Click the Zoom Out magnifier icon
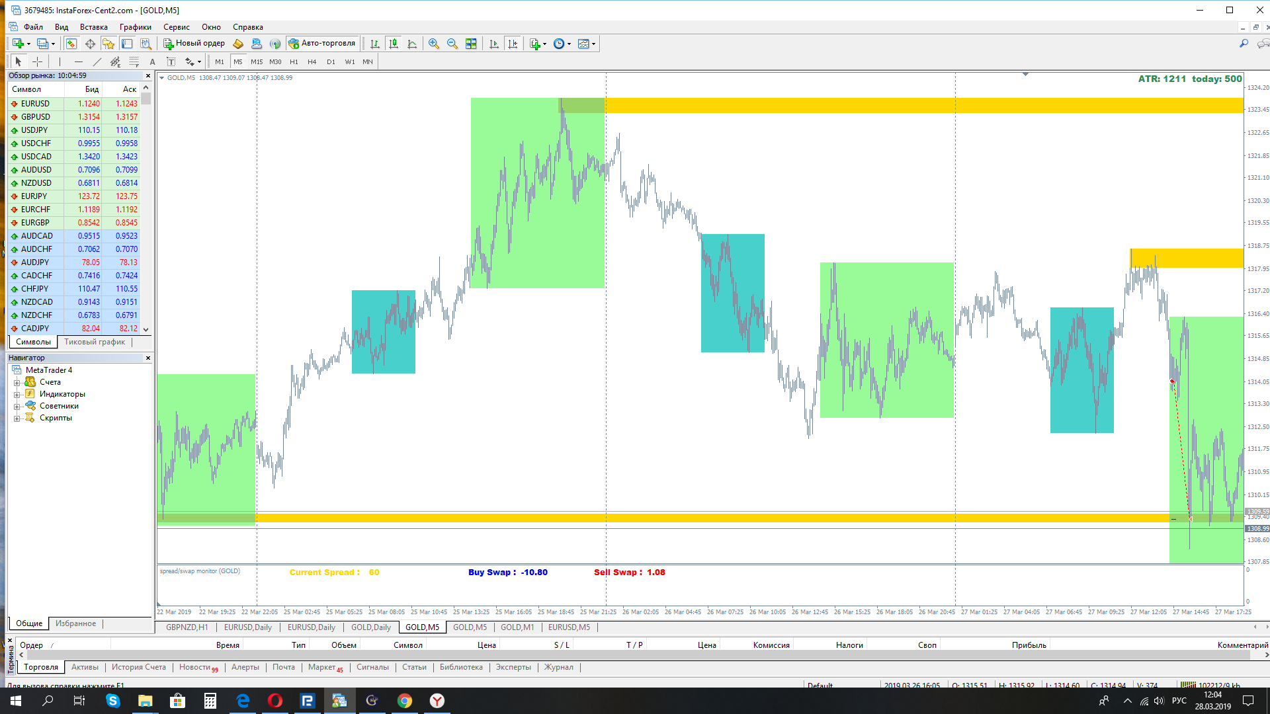The height and width of the screenshot is (714, 1270). (x=452, y=44)
